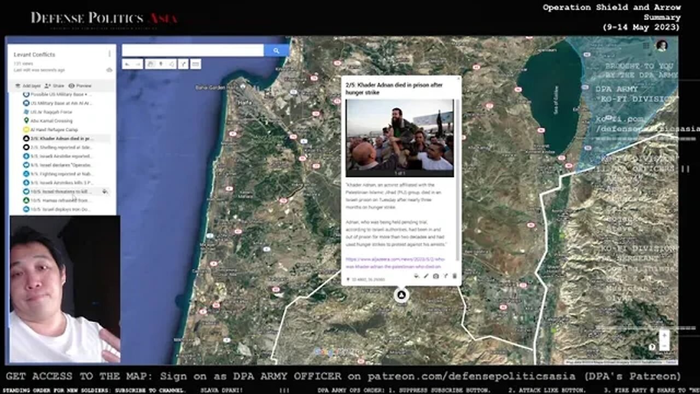Click the Redo arrow in map toolbar
Screen dimensions: 700x394
(137, 64)
